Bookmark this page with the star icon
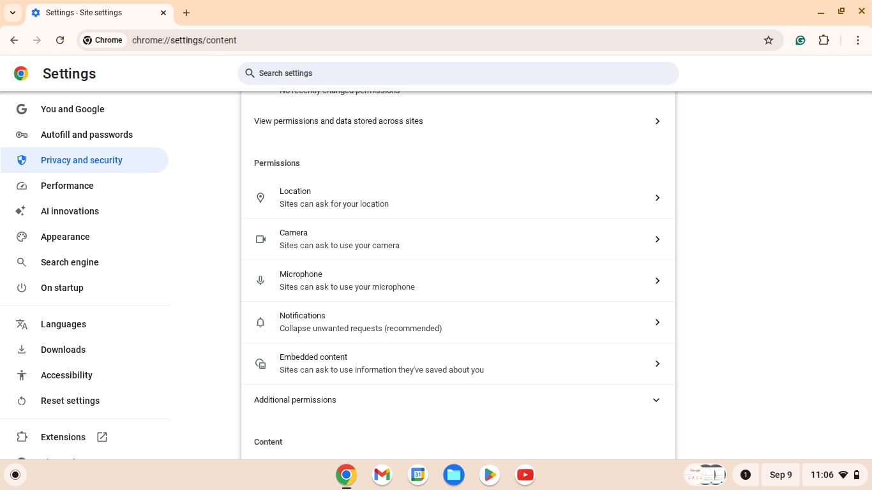The width and height of the screenshot is (872, 490). [x=769, y=40]
